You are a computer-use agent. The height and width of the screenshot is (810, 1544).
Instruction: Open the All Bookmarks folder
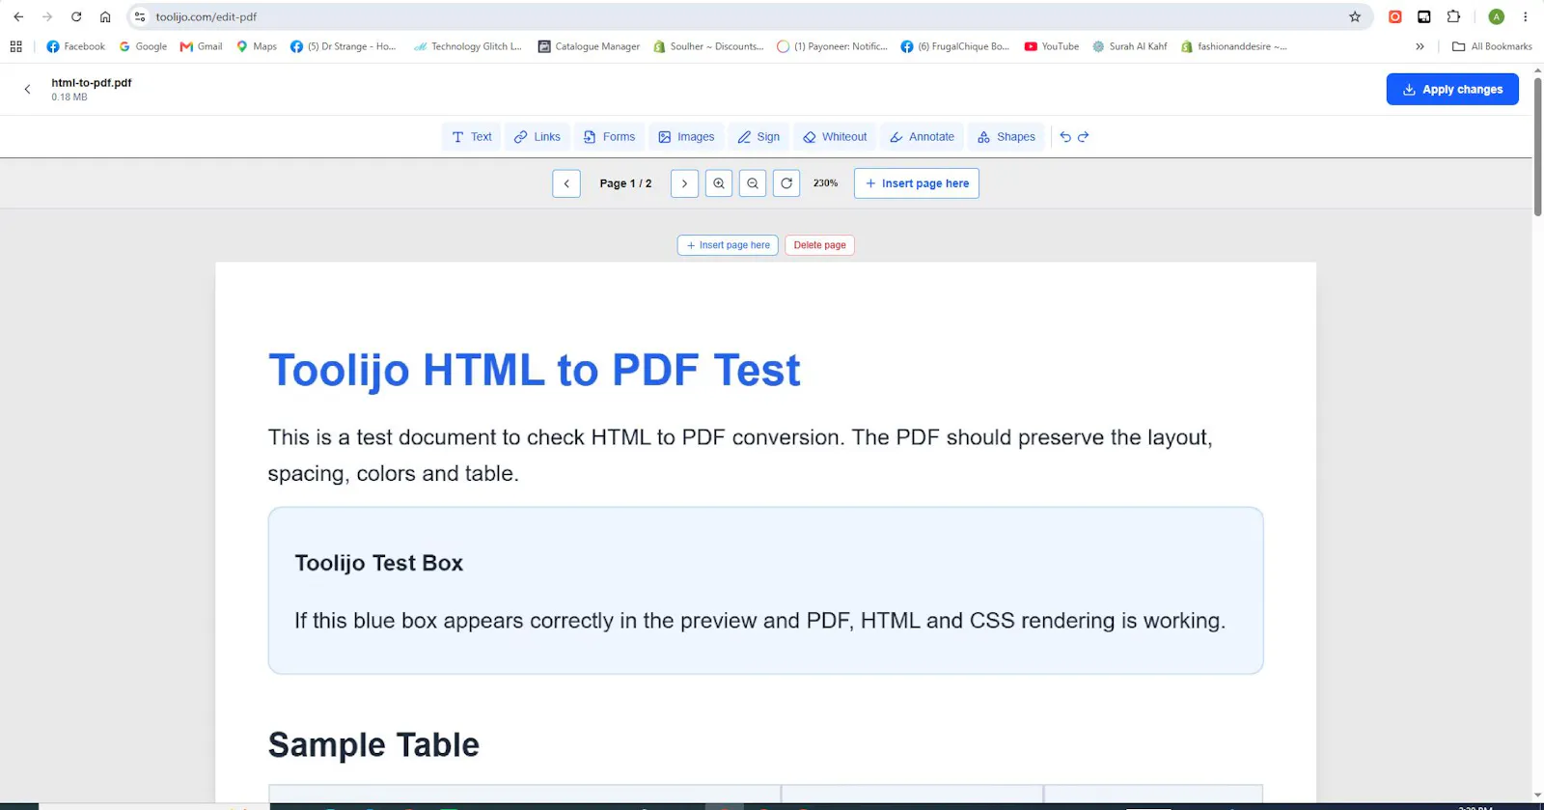(1492, 46)
